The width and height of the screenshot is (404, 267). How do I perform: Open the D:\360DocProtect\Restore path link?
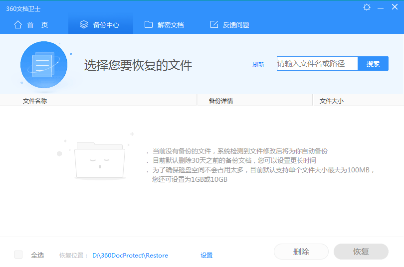pos(130,256)
